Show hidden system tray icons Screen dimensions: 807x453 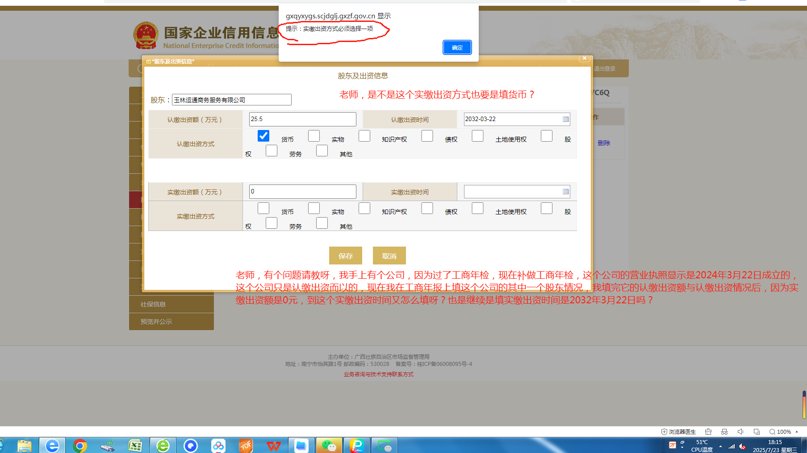click(x=720, y=446)
